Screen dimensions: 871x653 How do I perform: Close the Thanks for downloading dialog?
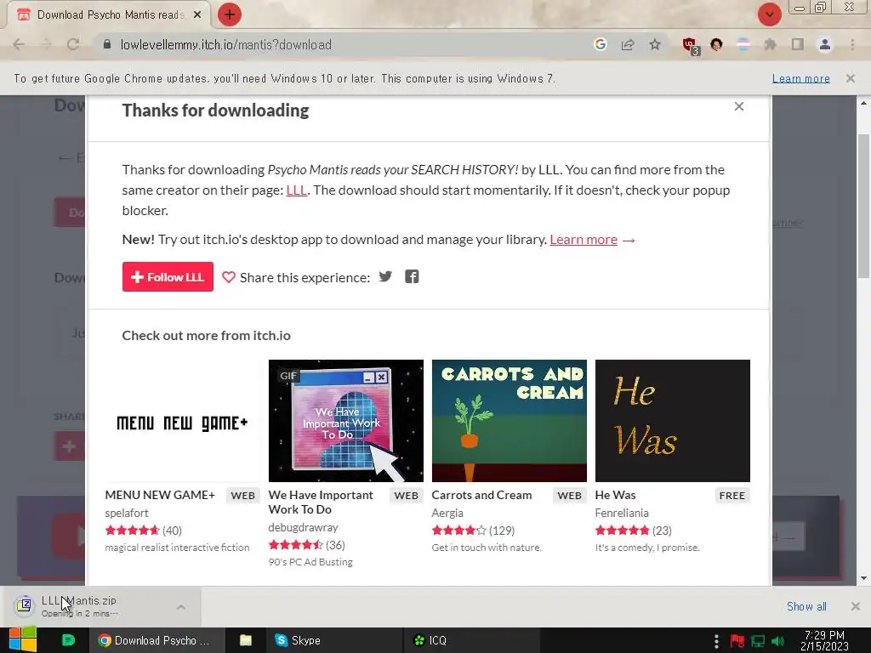739,106
